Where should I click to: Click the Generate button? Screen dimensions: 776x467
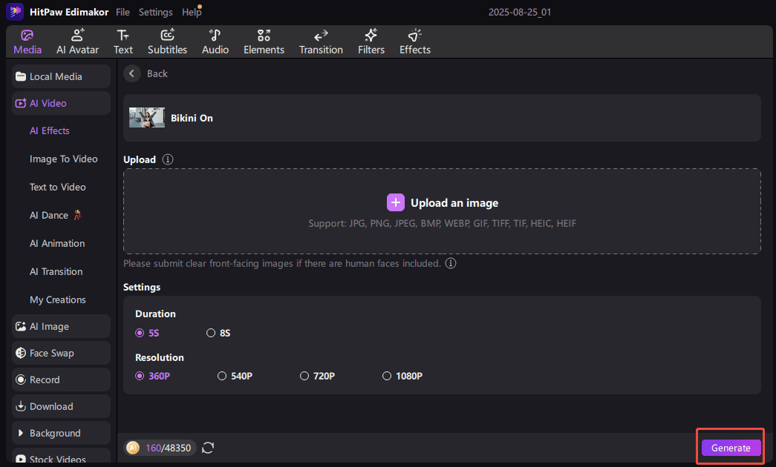pos(731,448)
